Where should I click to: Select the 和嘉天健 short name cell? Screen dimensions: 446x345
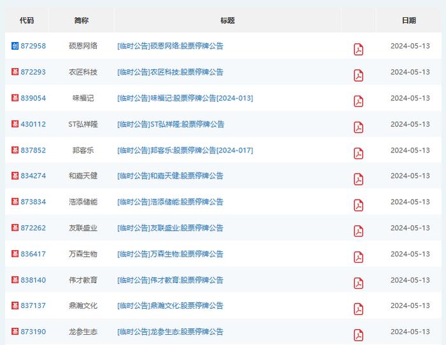(83, 175)
